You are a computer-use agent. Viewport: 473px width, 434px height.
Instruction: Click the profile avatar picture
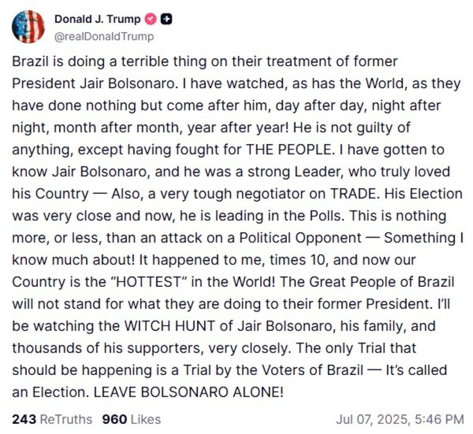(28, 27)
